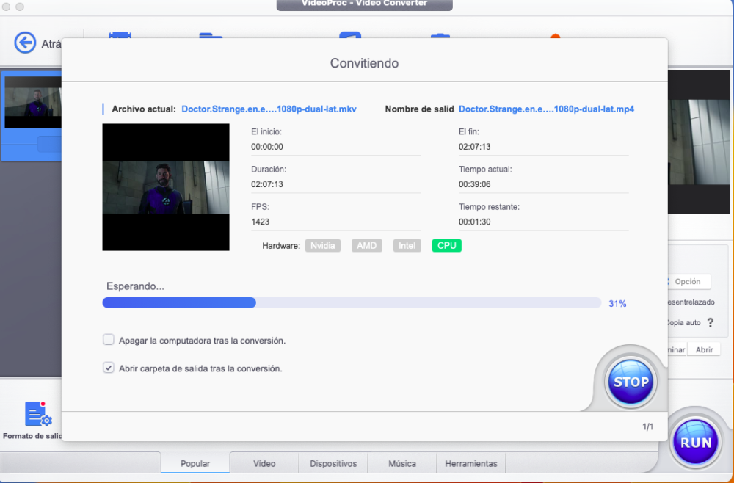Click the Abrir button in the main window

704,349
